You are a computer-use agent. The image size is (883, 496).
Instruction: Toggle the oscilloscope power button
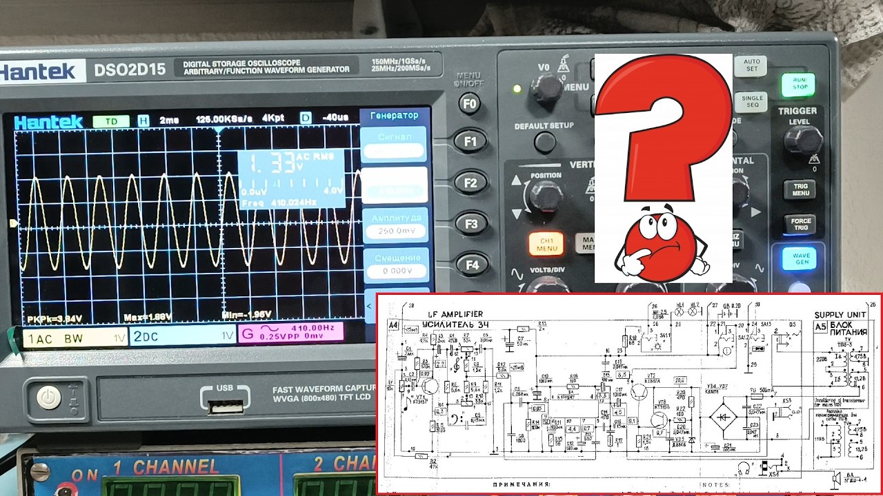click(x=48, y=397)
